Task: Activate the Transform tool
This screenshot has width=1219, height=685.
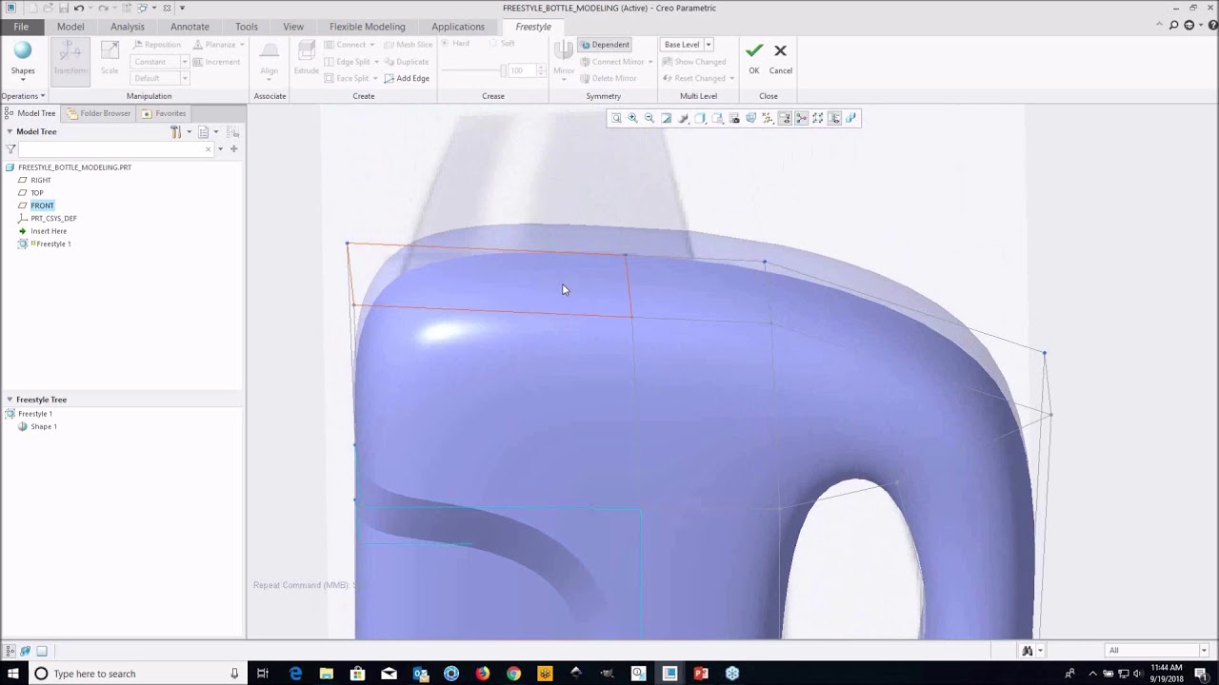Action: point(70,60)
